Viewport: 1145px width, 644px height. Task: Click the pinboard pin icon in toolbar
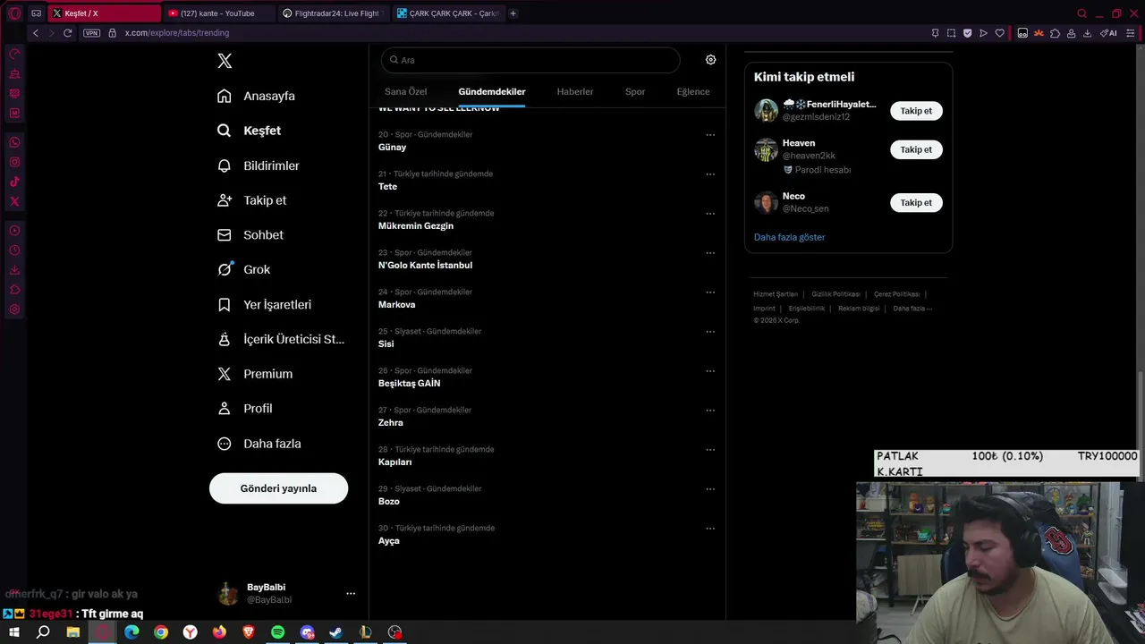[x=935, y=33]
